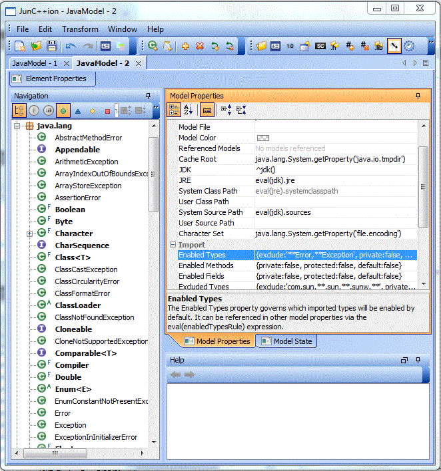This screenshot has width=441, height=471.
Task: Toggle the green circle filter in Navigation
Action: coord(63,110)
